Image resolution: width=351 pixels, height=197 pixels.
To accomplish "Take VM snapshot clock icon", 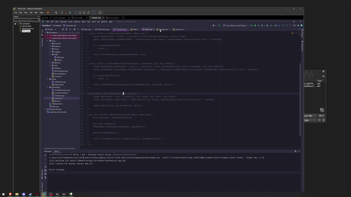I will point(62,12).
